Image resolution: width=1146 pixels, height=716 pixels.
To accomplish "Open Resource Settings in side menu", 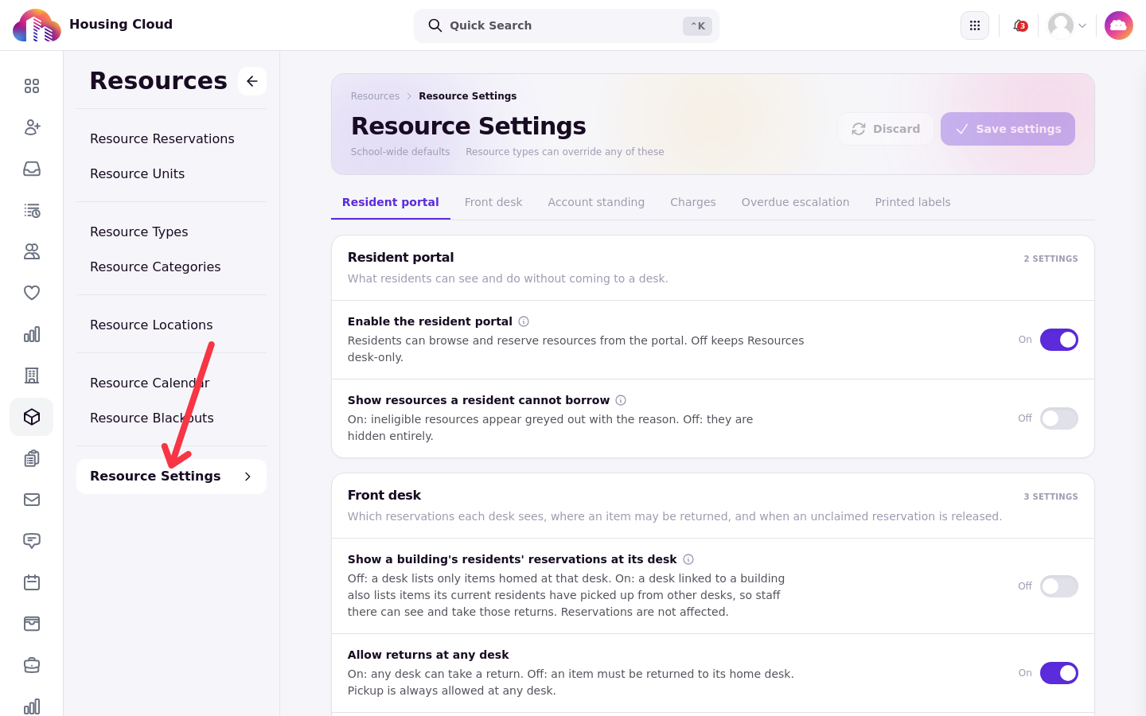I will click(x=171, y=477).
